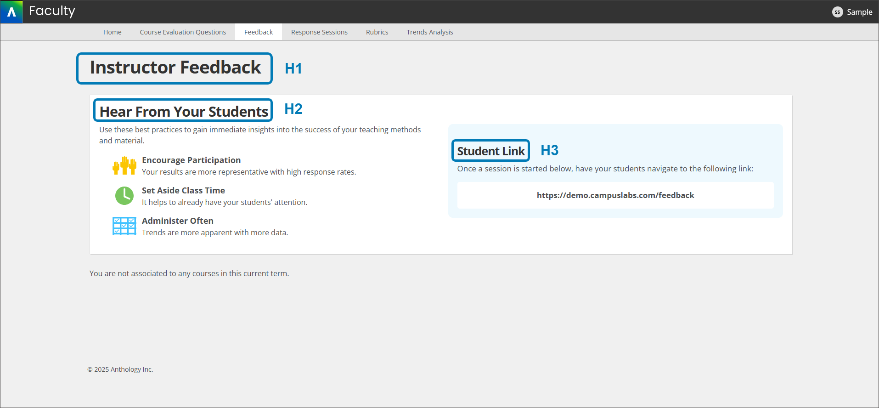Open the Sample user menu
Image resolution: width=879 pixels, height=408 pixels.
click(x=859, y=12)
